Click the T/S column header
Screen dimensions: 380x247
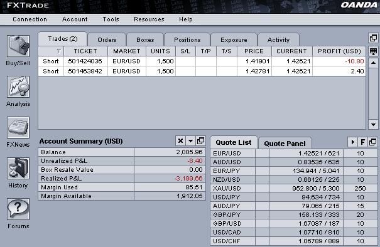tap(227, 51)
